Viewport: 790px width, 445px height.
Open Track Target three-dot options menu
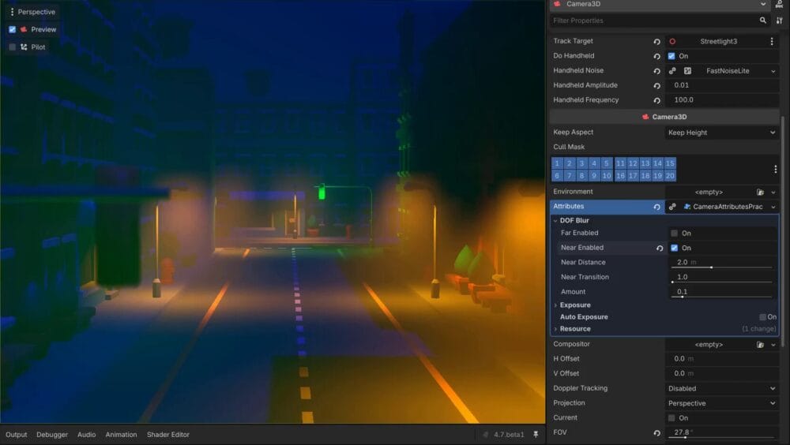pyautogui.click(x=772, y=41)
